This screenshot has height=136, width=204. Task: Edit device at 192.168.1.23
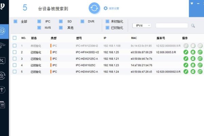coord(186,65)
